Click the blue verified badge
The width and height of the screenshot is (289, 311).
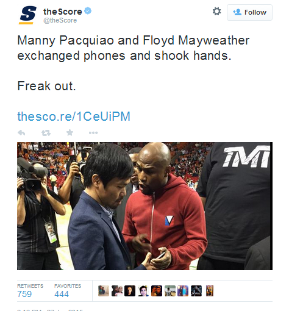[88, 11]
